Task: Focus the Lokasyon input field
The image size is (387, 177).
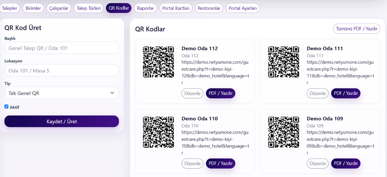Action: tap(62, 71)
